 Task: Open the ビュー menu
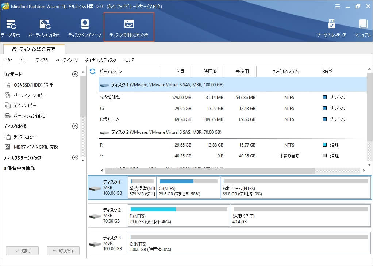[x=24, y=60]
